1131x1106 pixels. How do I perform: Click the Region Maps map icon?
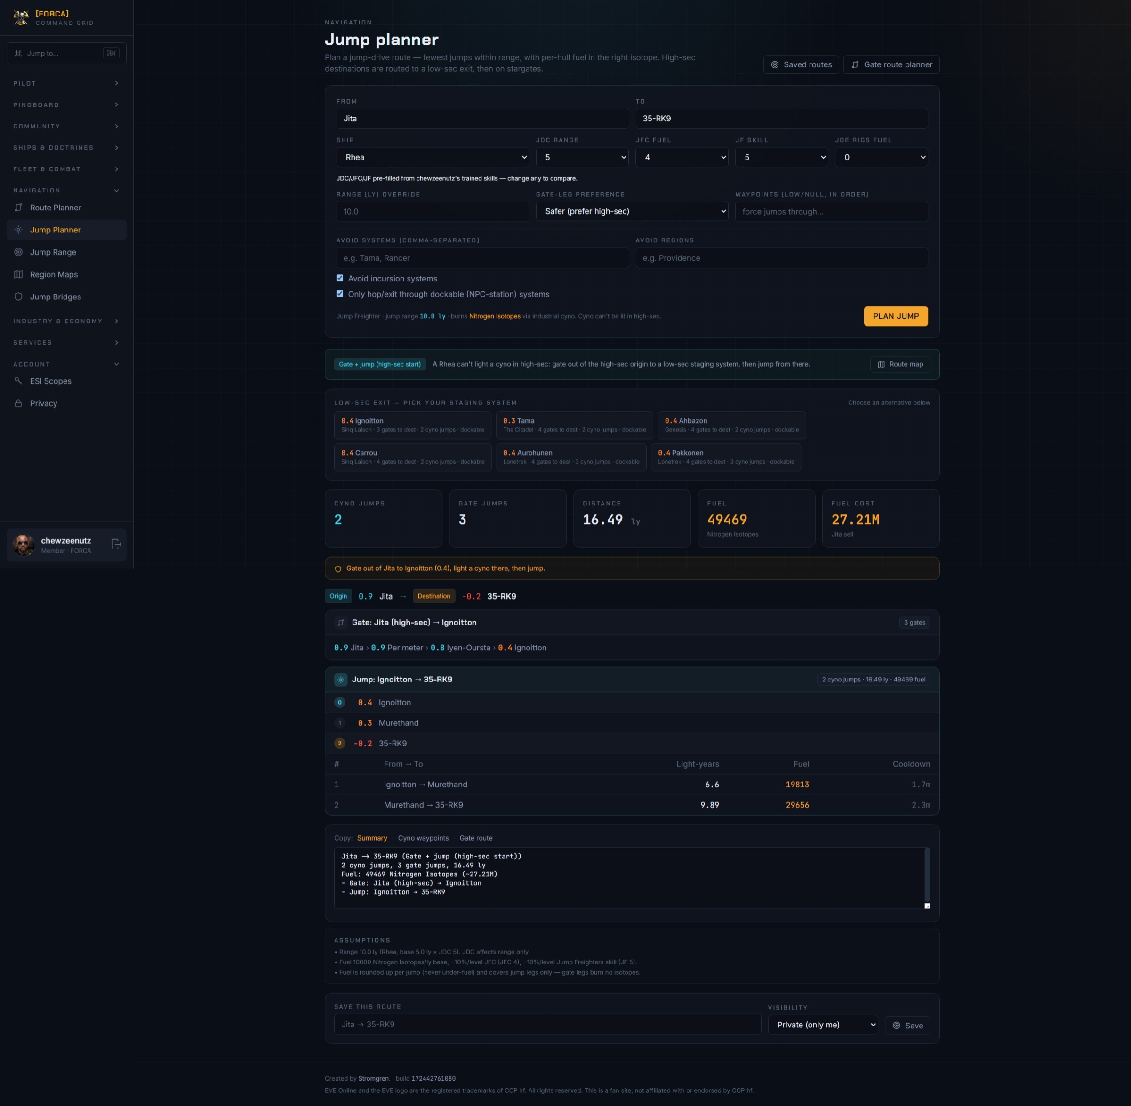18,274
